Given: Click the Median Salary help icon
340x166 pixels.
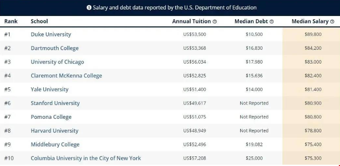Looking at the screenshot, I should pyautogui.click(x=332, y=22).
